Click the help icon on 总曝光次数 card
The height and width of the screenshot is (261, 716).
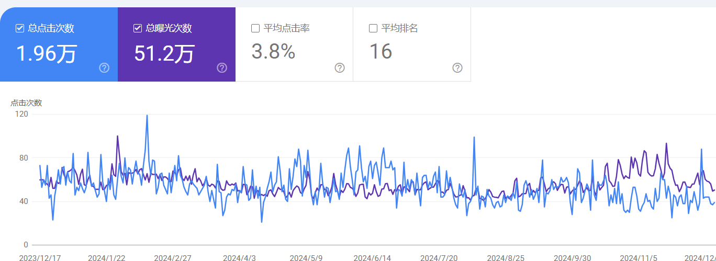pyautogui.click(x=222, y=68)
